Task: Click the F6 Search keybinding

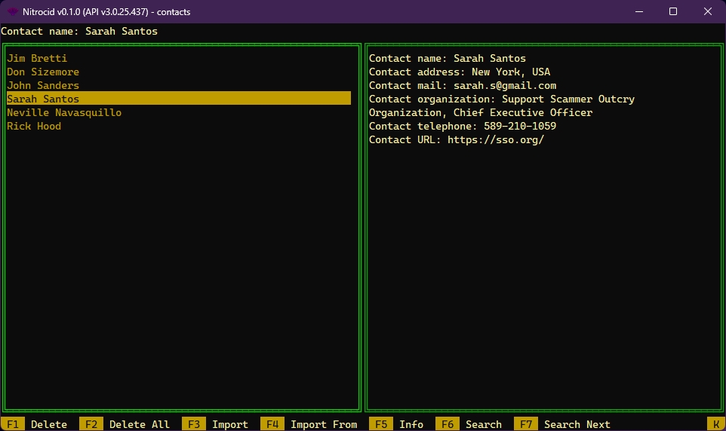Action: tap(471, 424)
